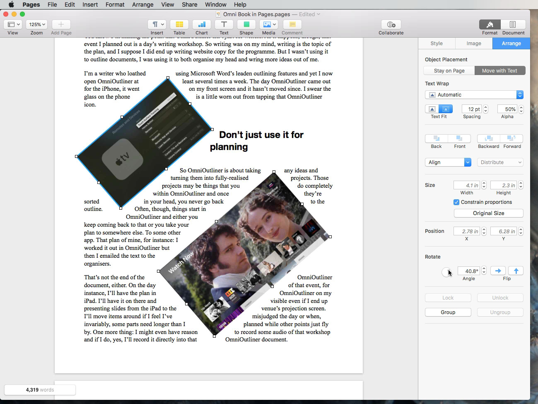
Task: Open the File menu
Action: pyautogui.click(x=52, y=5)
